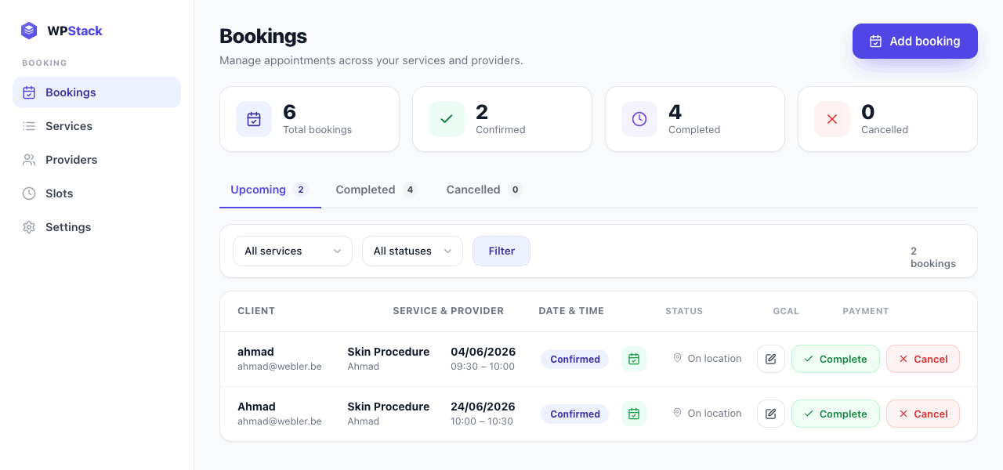
Task: Click the Slots clock icon in sidebar
Action: pos(29,193)
